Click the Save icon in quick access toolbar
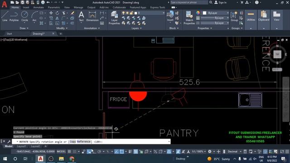This screenshot has height=163, width=290. click(22, 2)
